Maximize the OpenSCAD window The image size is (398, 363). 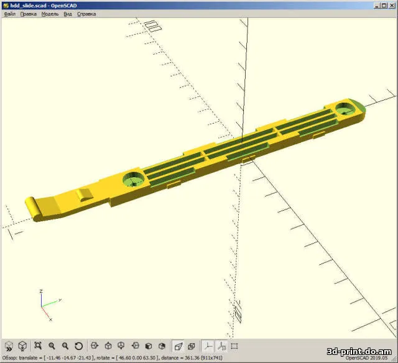click(384, 4)
